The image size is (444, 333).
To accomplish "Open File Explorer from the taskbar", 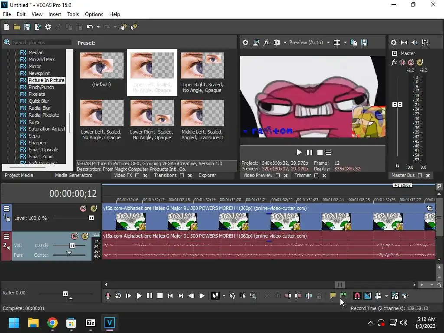I will (x=33, y=323).
